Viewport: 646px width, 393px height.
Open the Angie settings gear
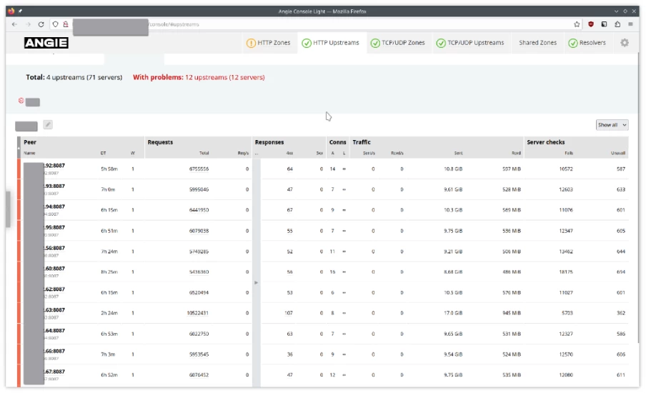pyautogui.click(x=625, y=43)
